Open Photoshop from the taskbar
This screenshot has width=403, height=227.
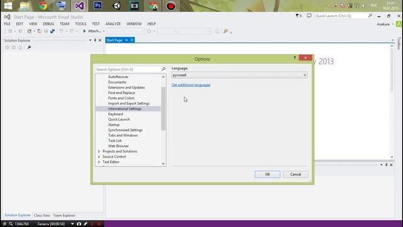98,6
